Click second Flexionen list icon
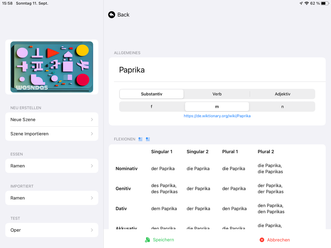 (x=148, y=139)
